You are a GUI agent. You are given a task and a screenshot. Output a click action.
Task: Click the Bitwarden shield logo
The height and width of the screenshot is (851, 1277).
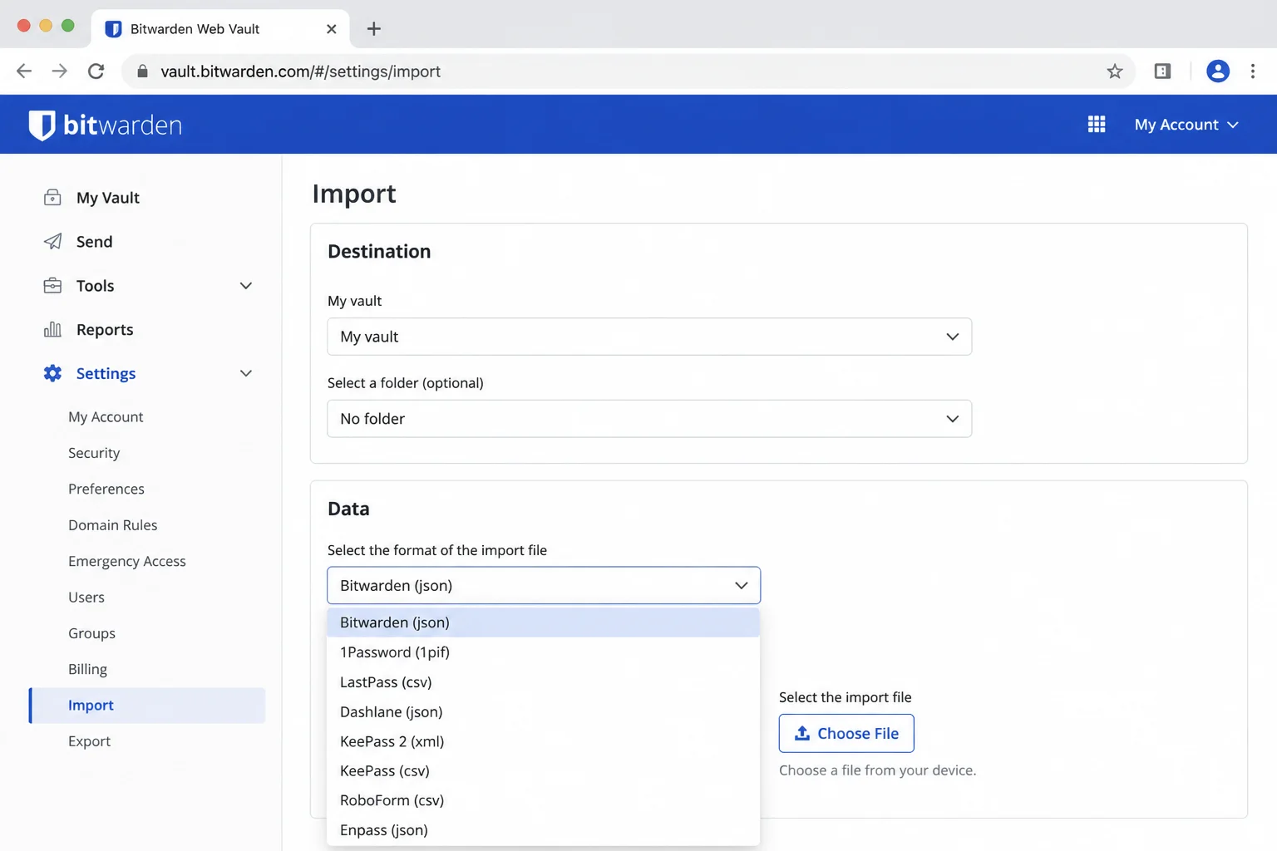[42, 125]
